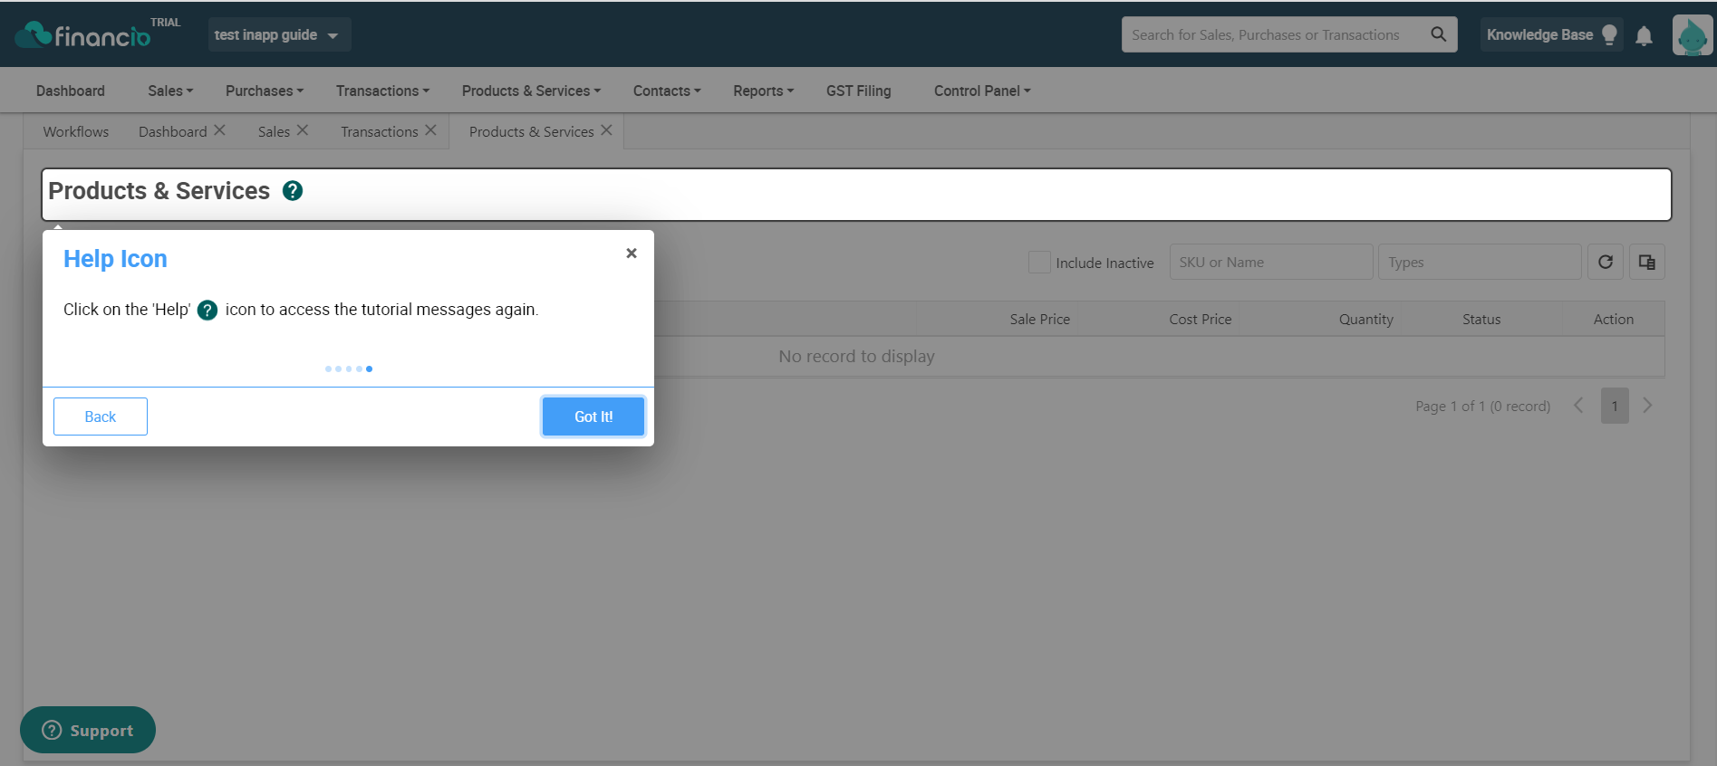Expand the Sales menu

coord(170,91)
